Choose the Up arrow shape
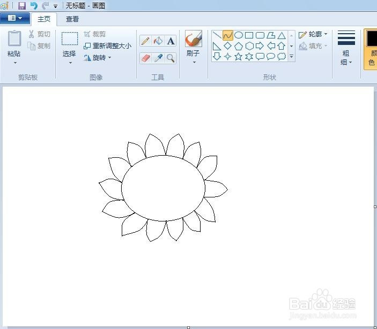Screen dimensions: 377x329 (282, 46)
